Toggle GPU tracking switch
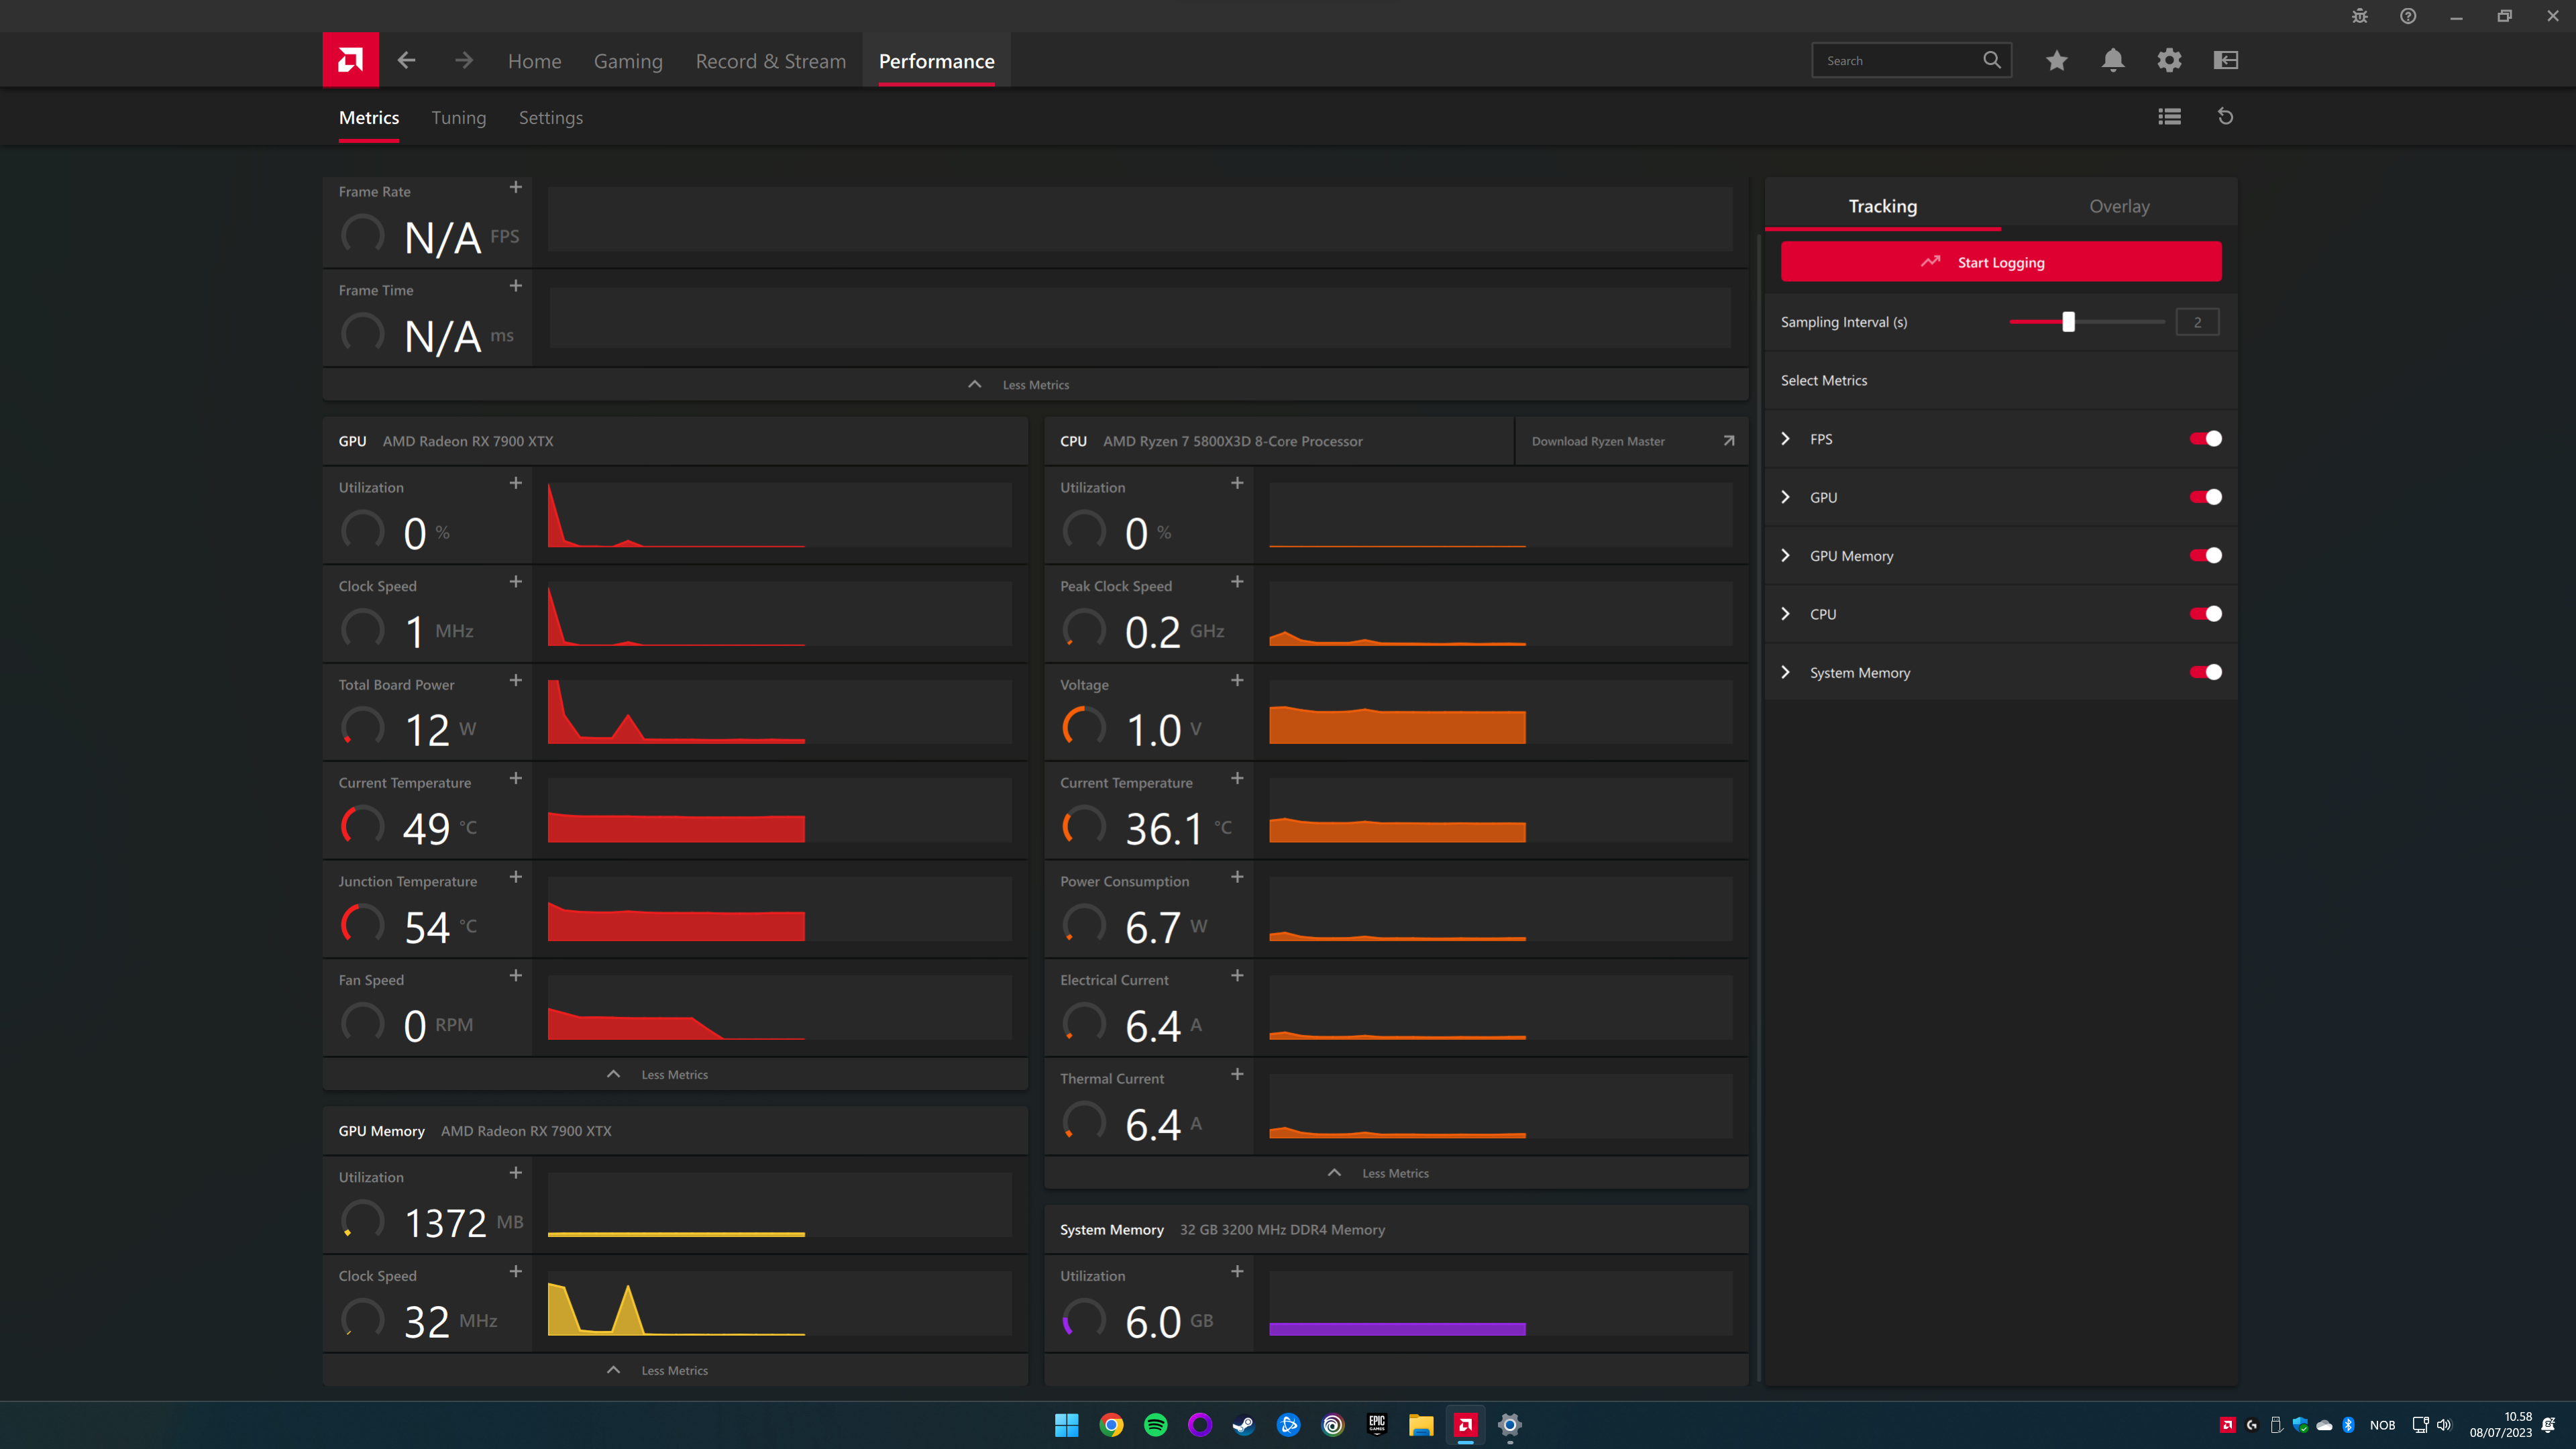This screenshot has height=1449, width=2576. 2206,497
